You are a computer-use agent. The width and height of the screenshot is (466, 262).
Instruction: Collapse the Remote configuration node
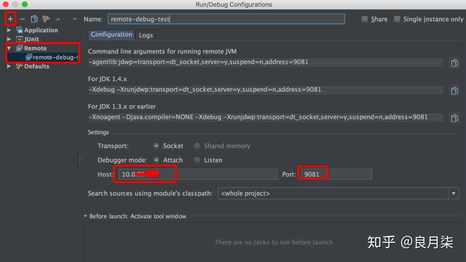[x=9, y=48]
